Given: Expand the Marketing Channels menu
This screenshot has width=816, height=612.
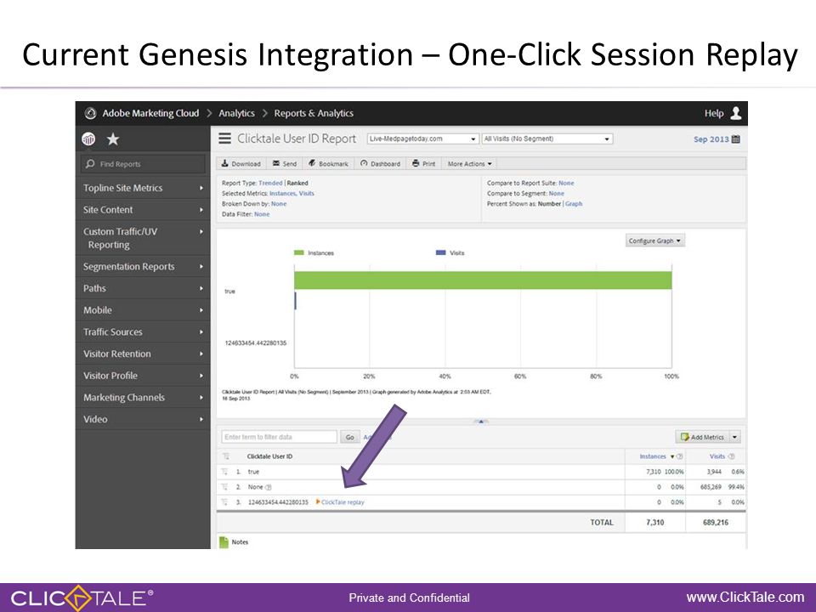Looking at the screenshot, I should pos(143,398).
